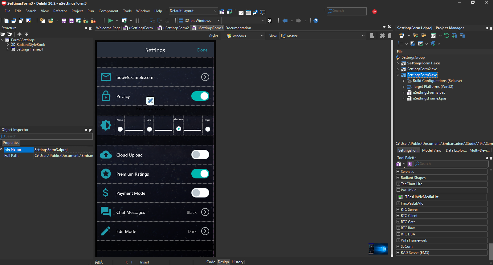493x265 pixels.
Task: Click the blue Back navigation arrow
Action: tap(285, 21)
